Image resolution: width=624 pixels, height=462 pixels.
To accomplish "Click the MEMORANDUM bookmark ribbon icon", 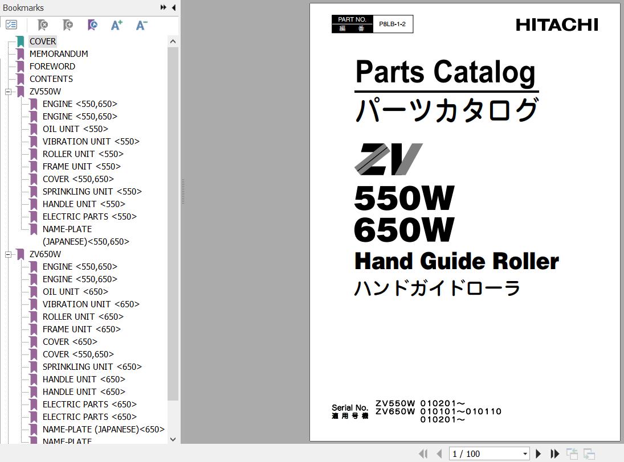I will (x=21, y=54).
